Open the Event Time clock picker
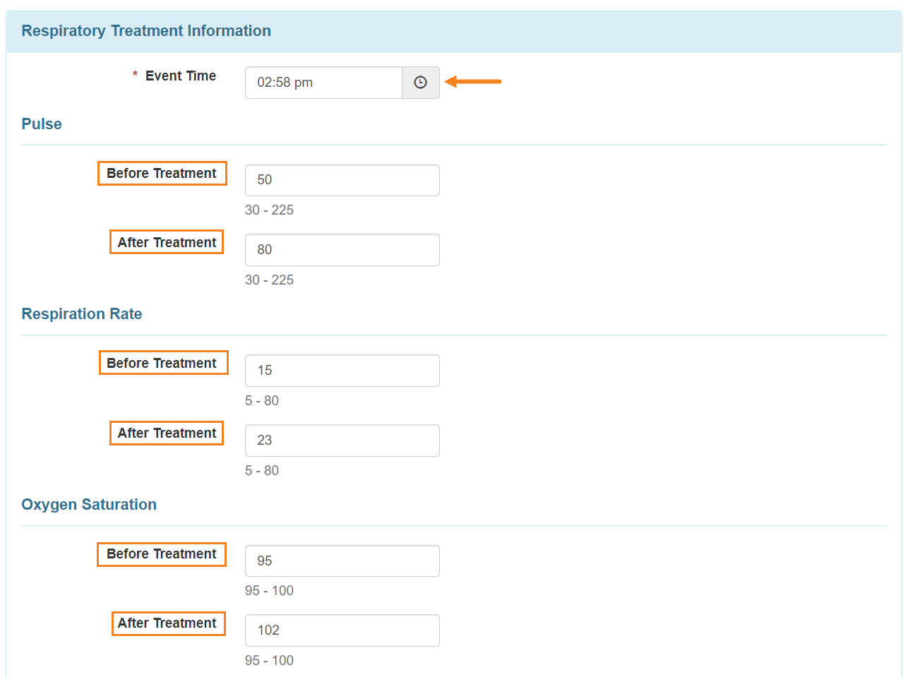 420,83
